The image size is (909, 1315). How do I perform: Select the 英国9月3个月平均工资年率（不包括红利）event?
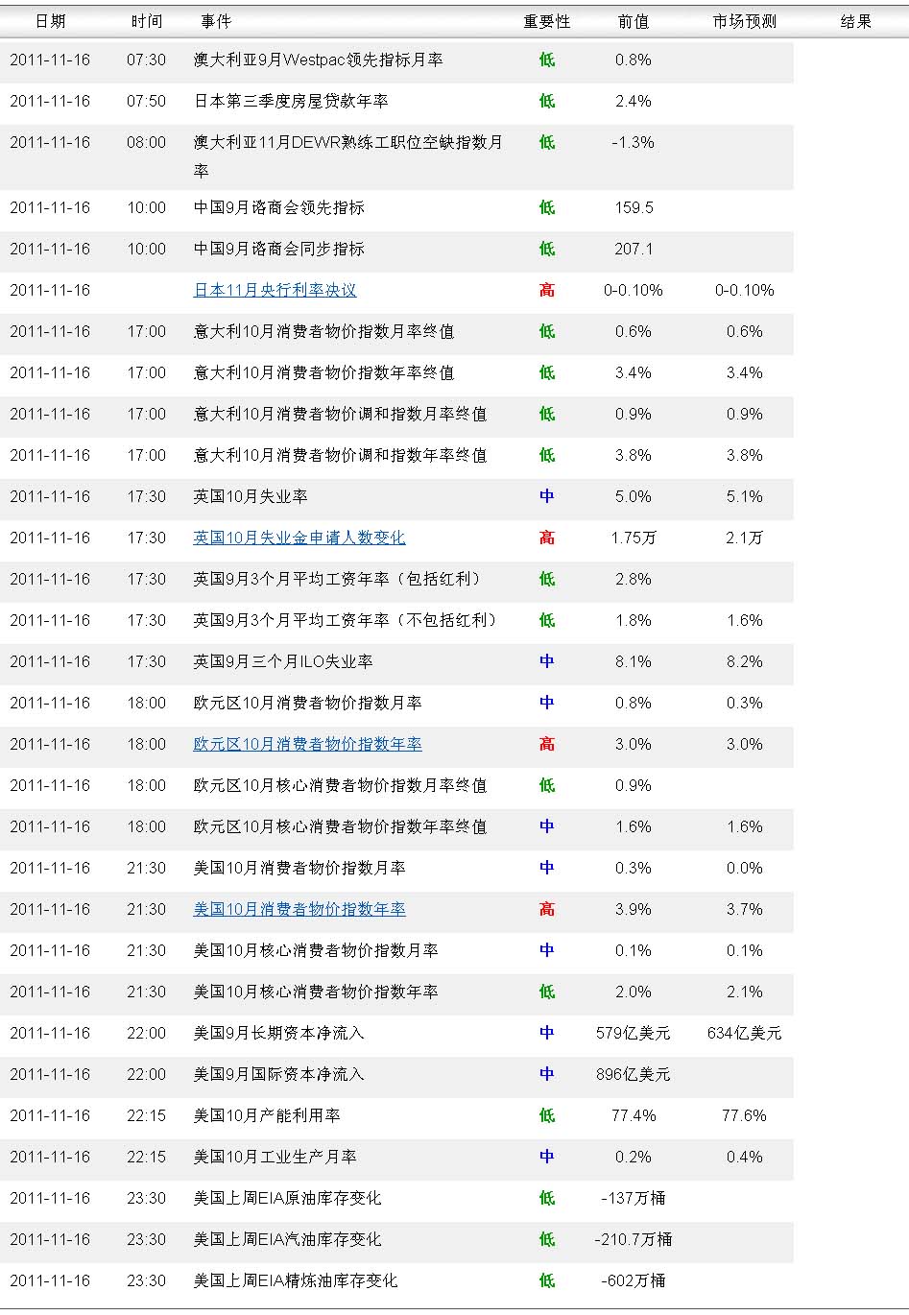[346, 620]
